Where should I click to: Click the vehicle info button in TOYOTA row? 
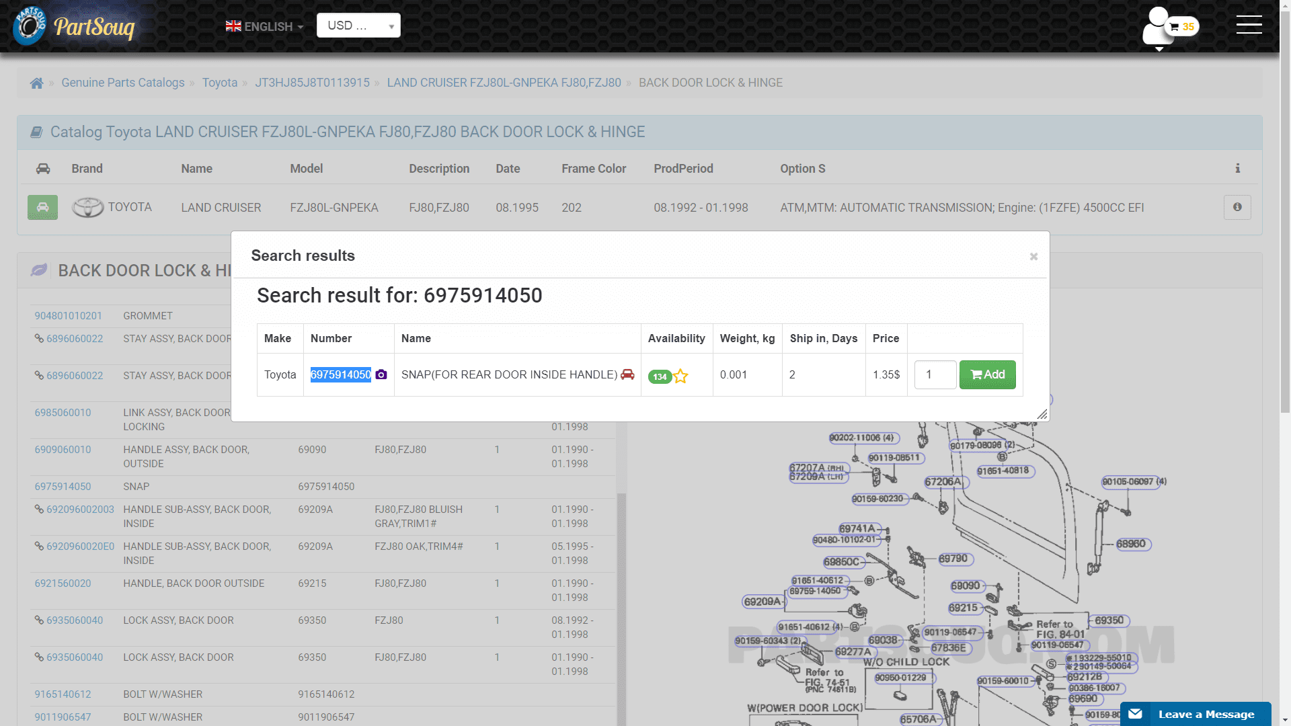click(x=1237, y=208)
